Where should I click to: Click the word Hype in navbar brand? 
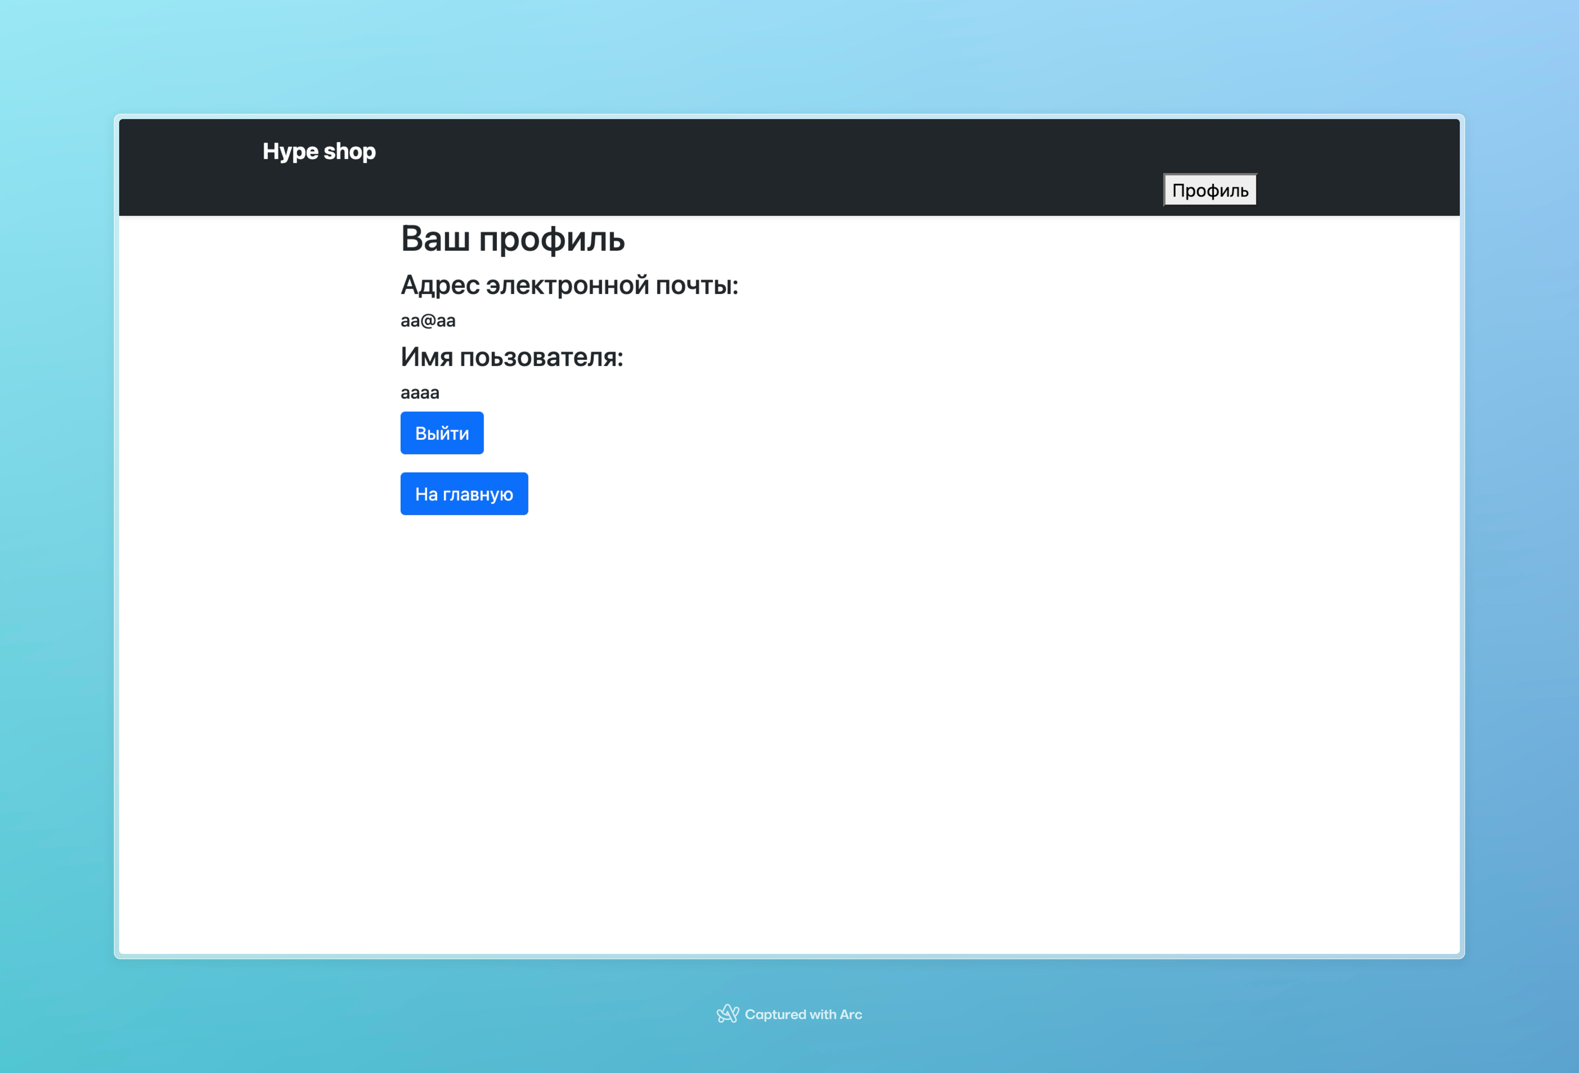click(290, 151)
